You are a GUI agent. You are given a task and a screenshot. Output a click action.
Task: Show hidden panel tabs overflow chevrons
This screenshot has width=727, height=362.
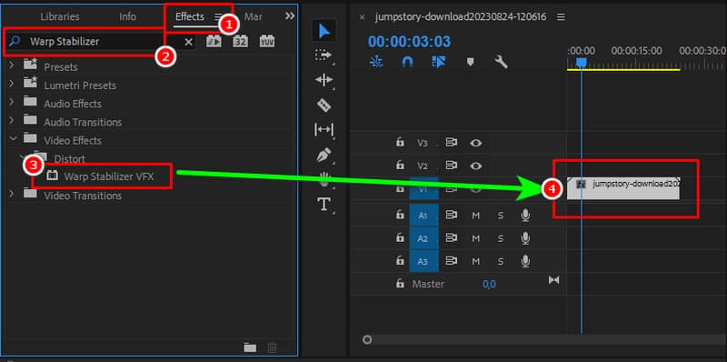pos(290,16)
